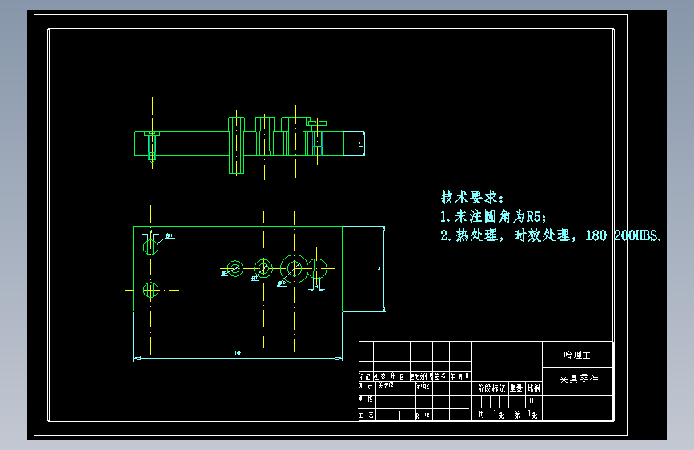Click the "审核" row label

(x=366, y=399)
